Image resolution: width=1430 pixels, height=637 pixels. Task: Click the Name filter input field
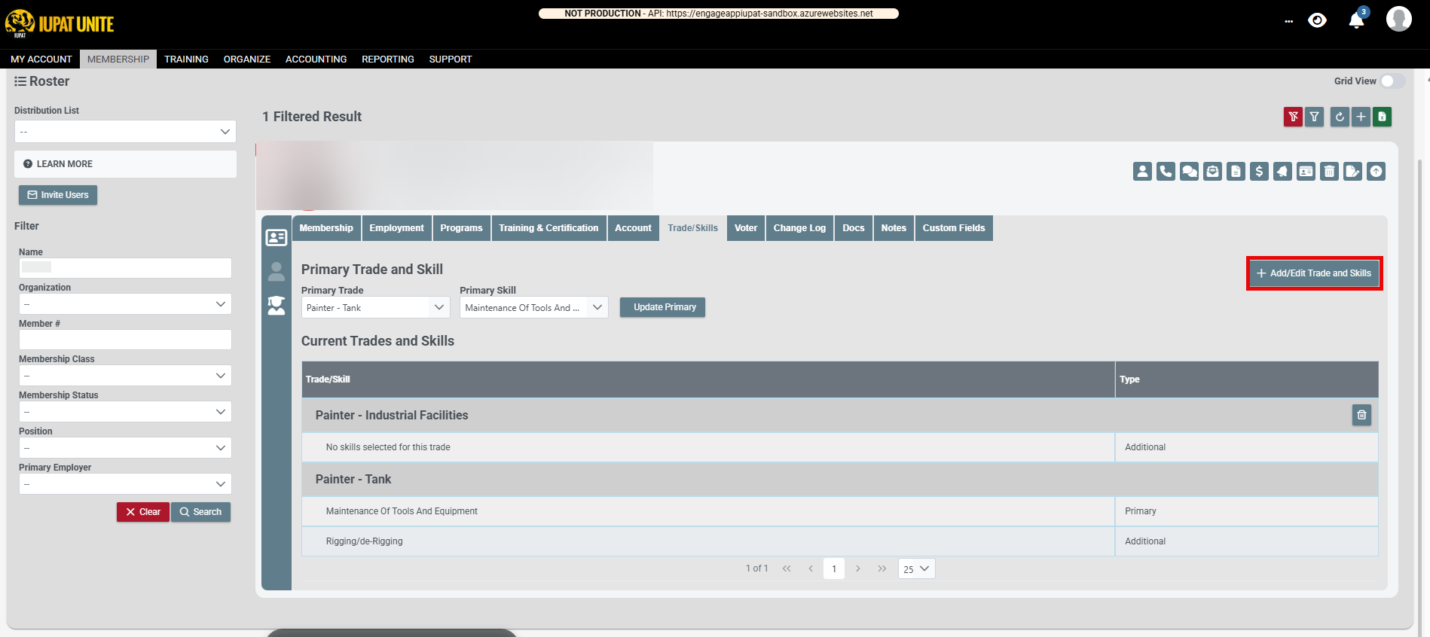125,268
